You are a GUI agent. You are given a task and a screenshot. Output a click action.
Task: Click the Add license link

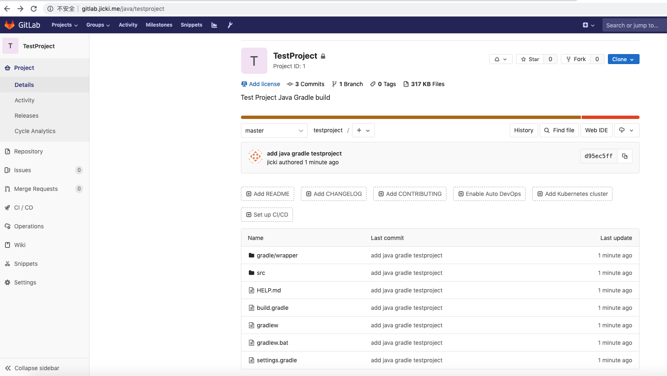(264, 84)
